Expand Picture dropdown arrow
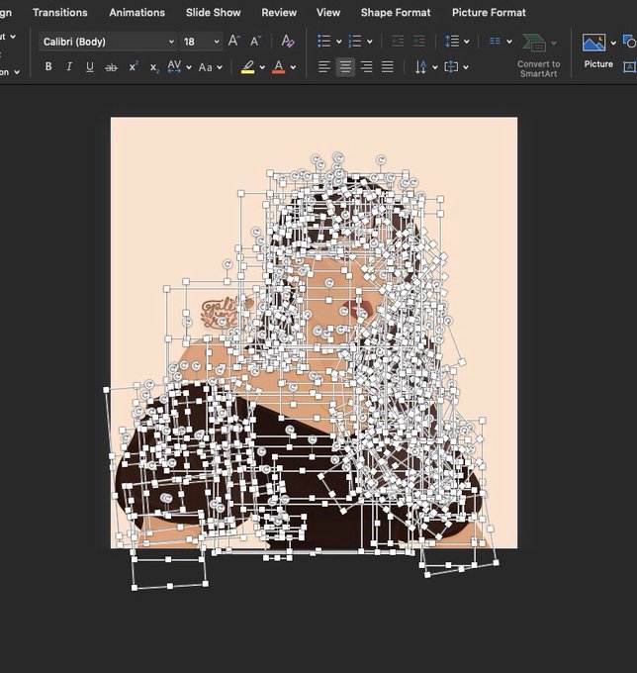The image size is (637, 673). 613,43
